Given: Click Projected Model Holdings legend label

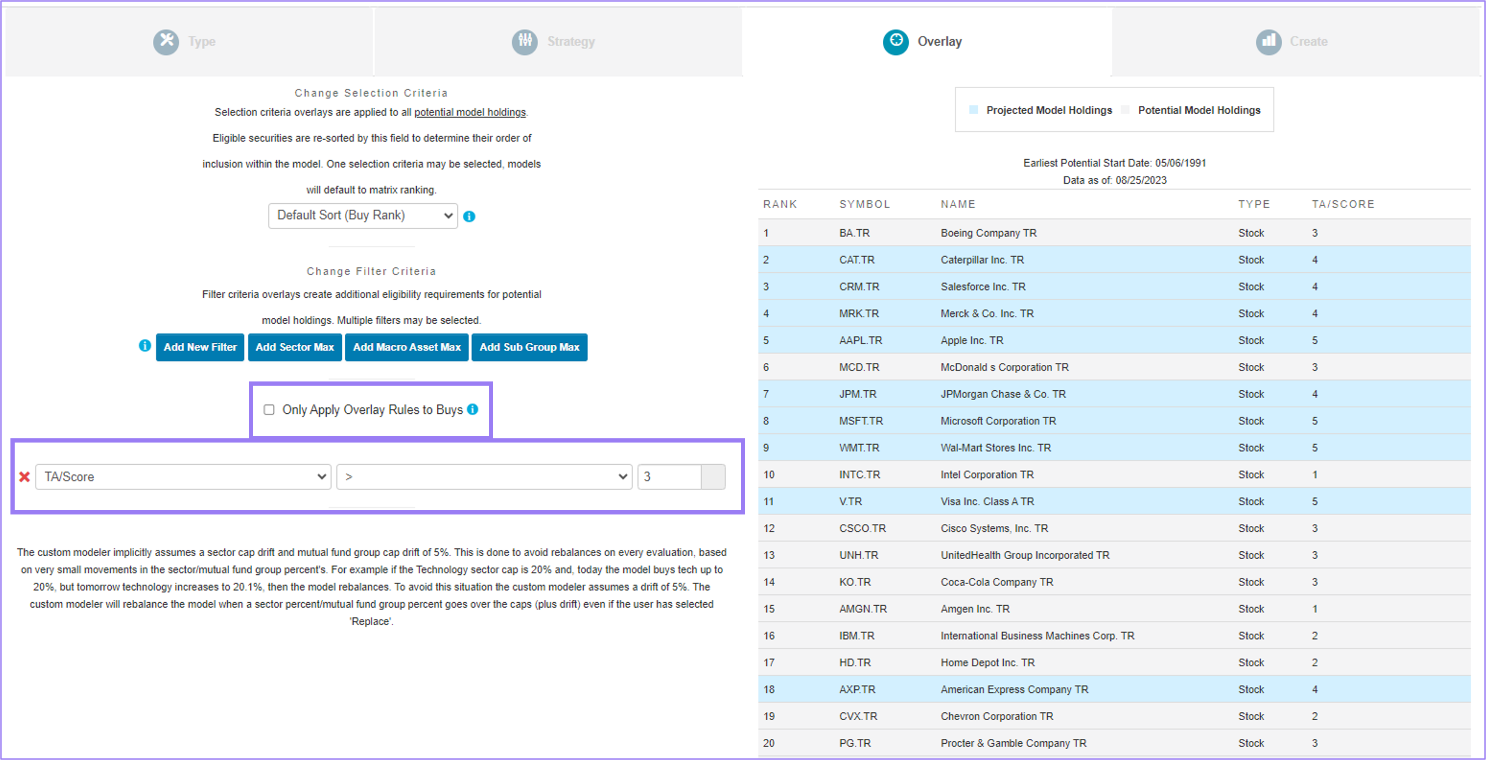Looking at the screenshot, I should pyautogui.click(x=1049, y=110).
